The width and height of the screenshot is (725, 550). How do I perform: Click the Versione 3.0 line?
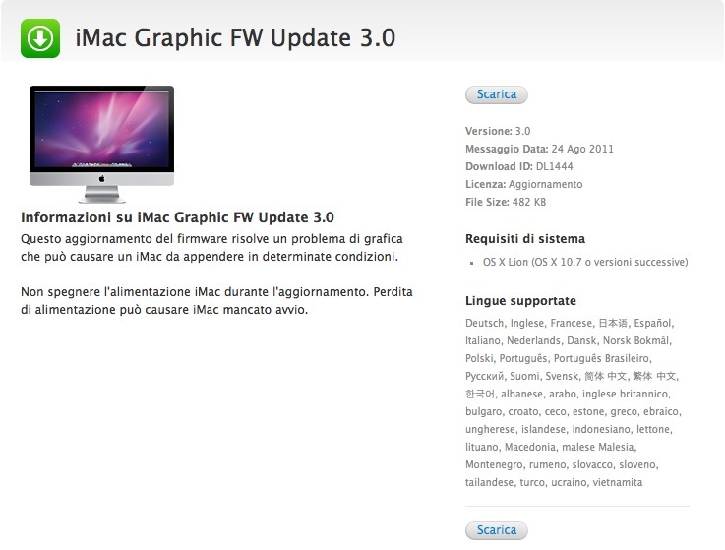coord(498,131)
